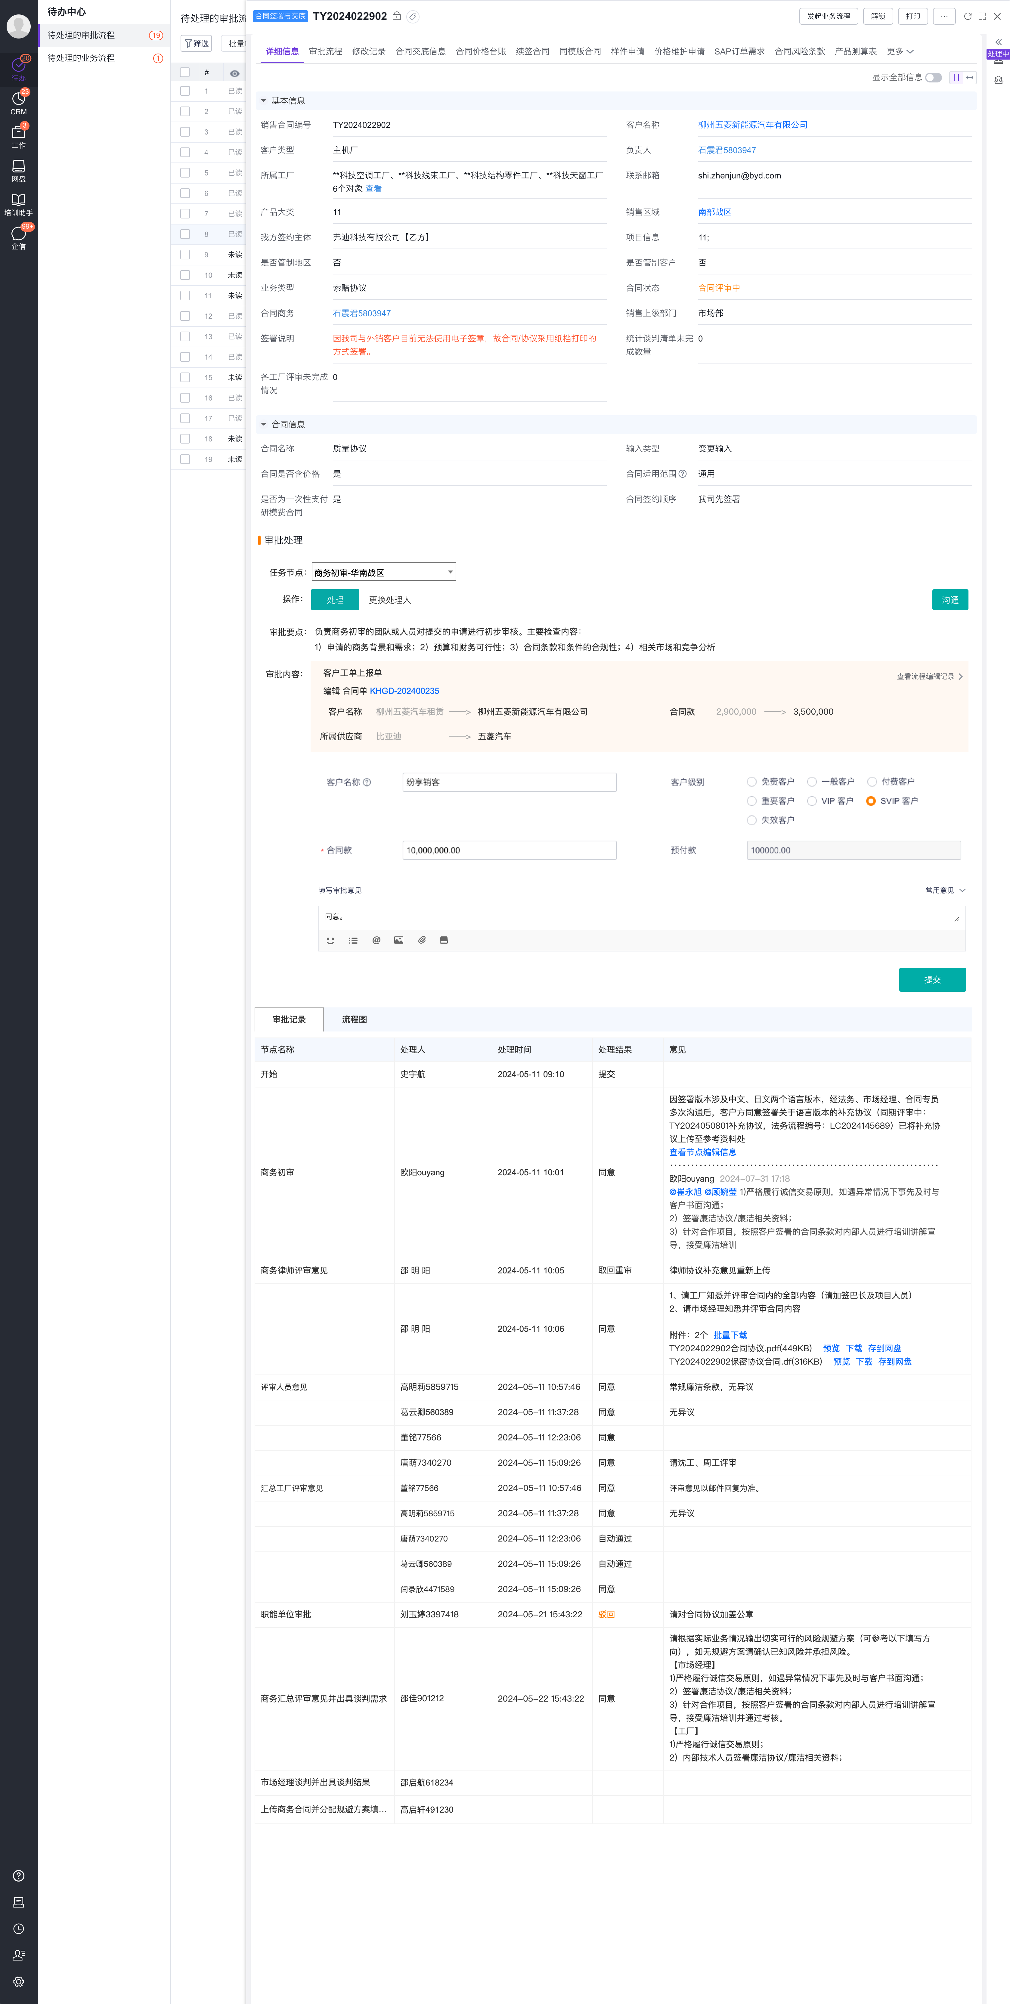Screen dimensions: 1010x2004
Task: Click the 沟通 button
Action: coord(950,600)
